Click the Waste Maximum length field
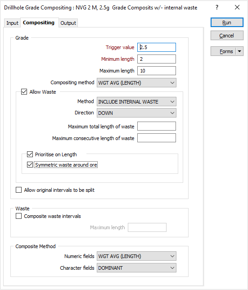 coord(147,227)
